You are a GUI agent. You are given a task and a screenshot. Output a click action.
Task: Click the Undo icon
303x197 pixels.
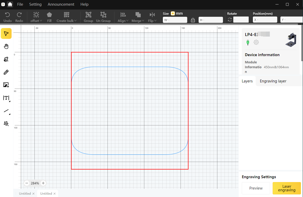coord(8,15)
